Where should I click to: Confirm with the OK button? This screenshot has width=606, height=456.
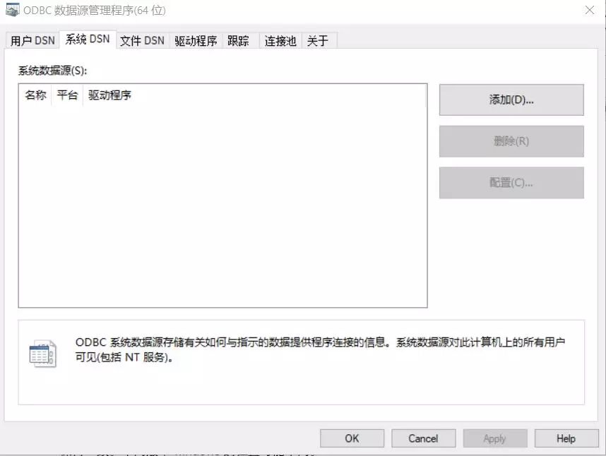(351, 438)
